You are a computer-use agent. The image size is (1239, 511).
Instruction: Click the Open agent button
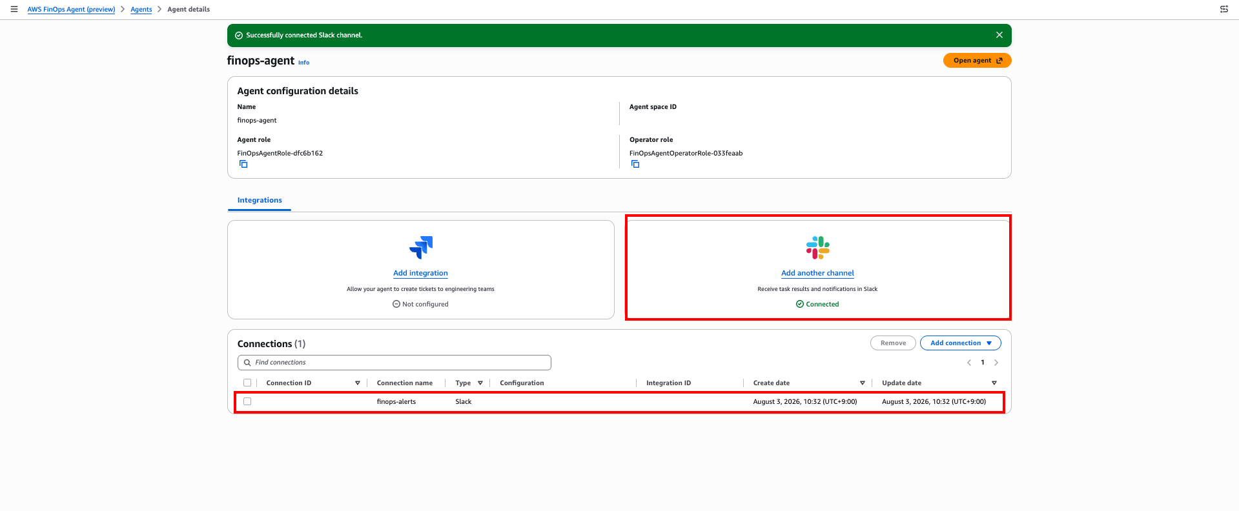click(x=978, y=61)
